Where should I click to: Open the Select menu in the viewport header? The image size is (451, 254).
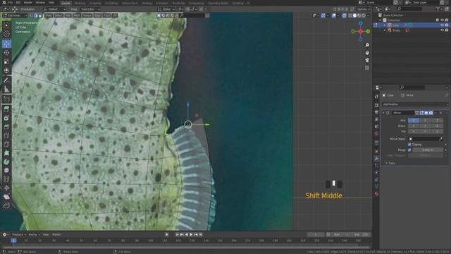58,16
